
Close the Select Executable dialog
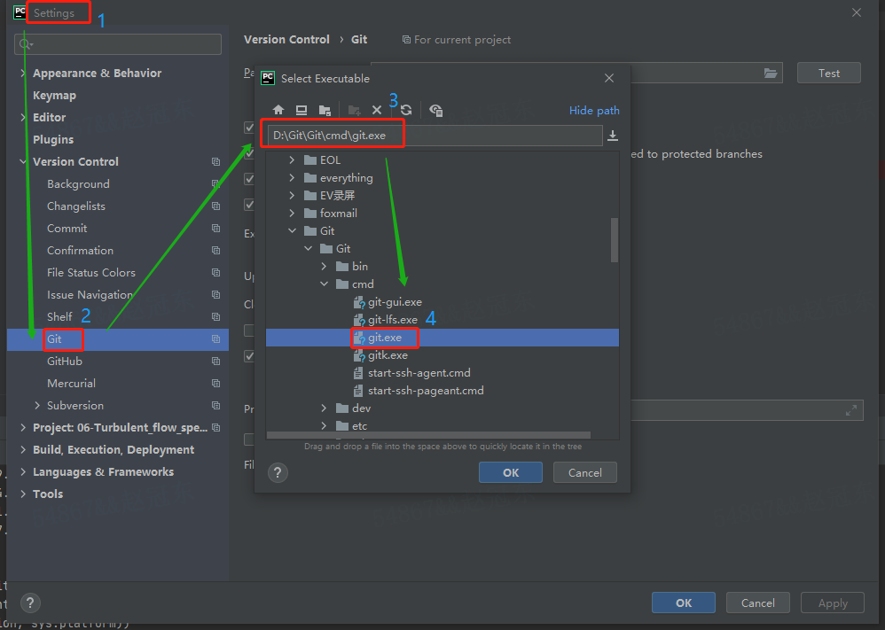pyautogui.click(x=609, y=78)
